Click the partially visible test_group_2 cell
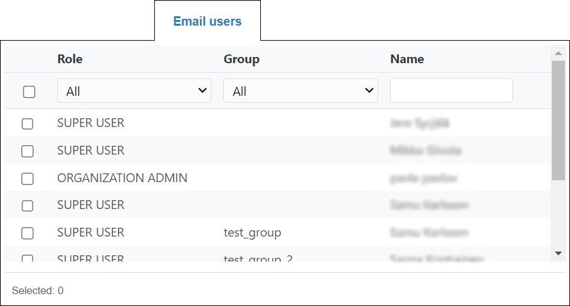This screenshot has width=570, height=306. [x=258, y=257]
